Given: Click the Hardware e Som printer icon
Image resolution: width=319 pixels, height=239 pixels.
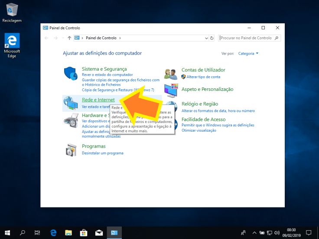Looking at the screenshot, I should coord(72,119).
